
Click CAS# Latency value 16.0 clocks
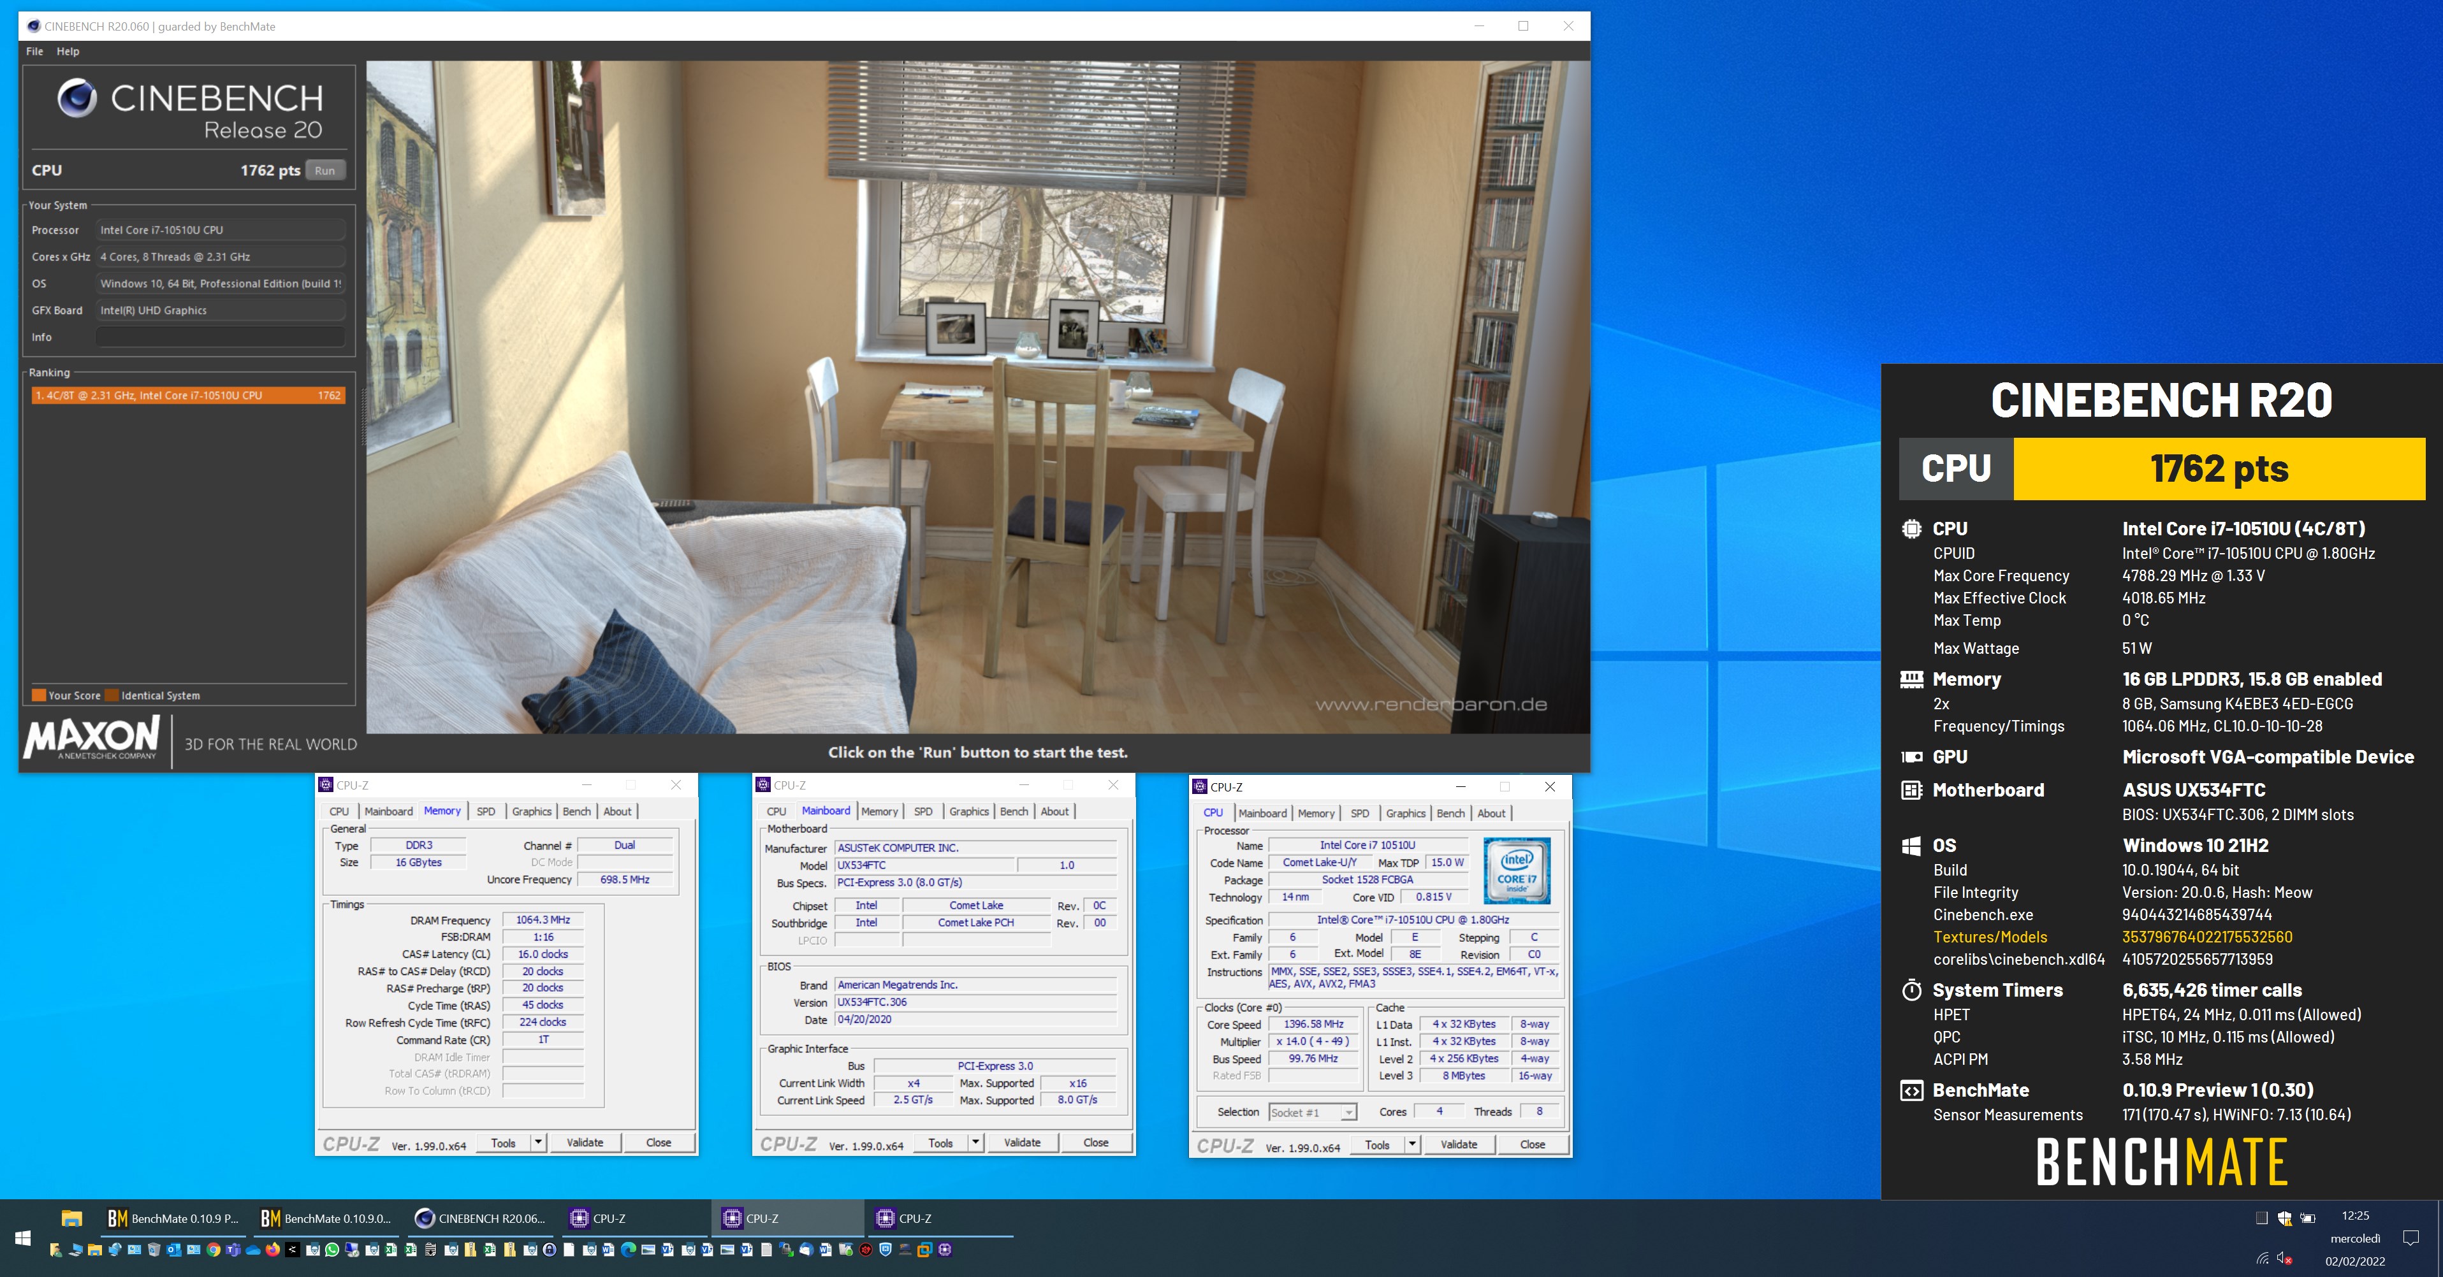point(543,954)
